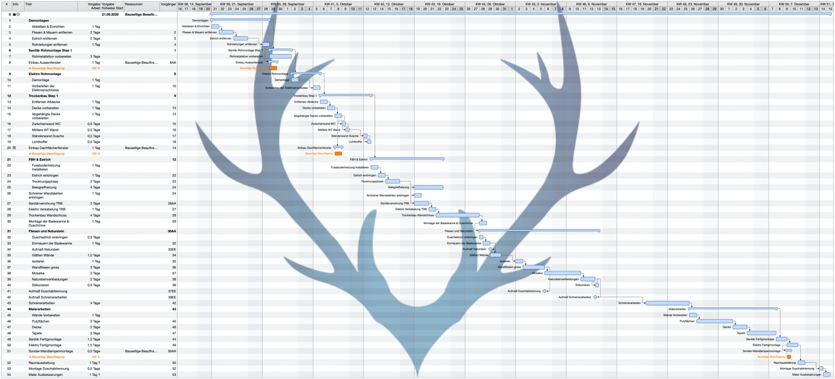Click the Vorgabe Arbeit column header
835x379 pixels.
94,6
